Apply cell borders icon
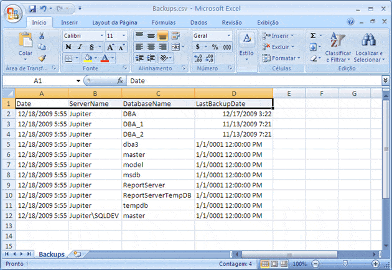 68,58
